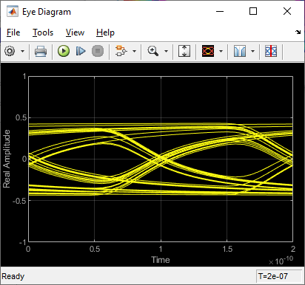
Task: Open the File menu
Action: (13, 32)
